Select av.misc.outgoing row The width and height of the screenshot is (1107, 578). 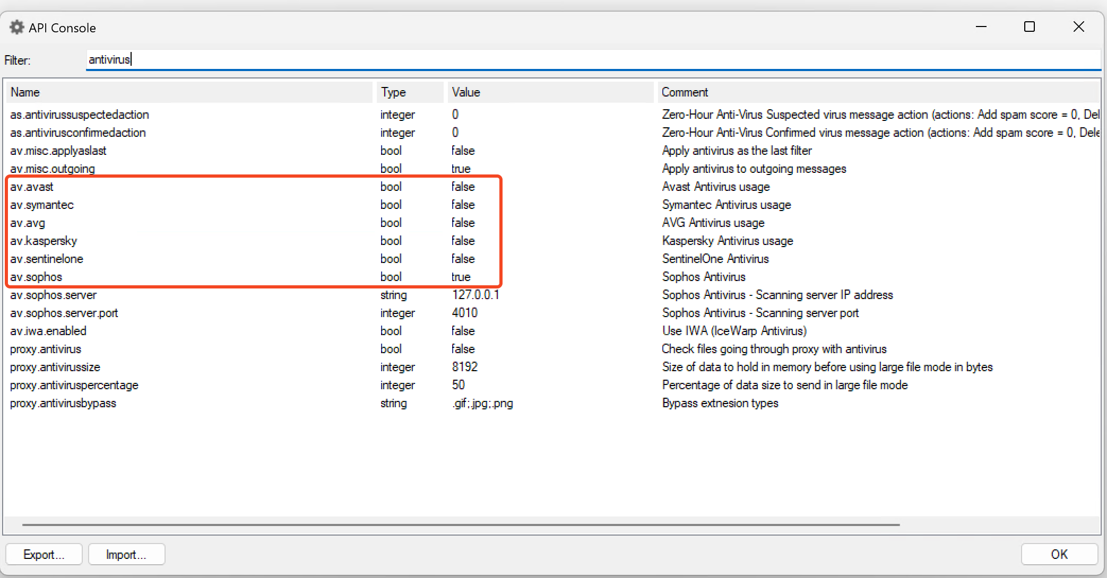pyautogui.click(x=552, y=169)
